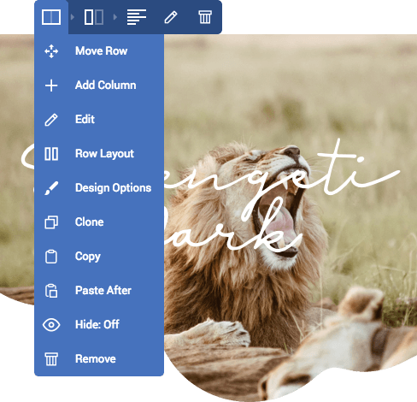
Task: Click the Hide: Off label
Action: pos(97,324)
